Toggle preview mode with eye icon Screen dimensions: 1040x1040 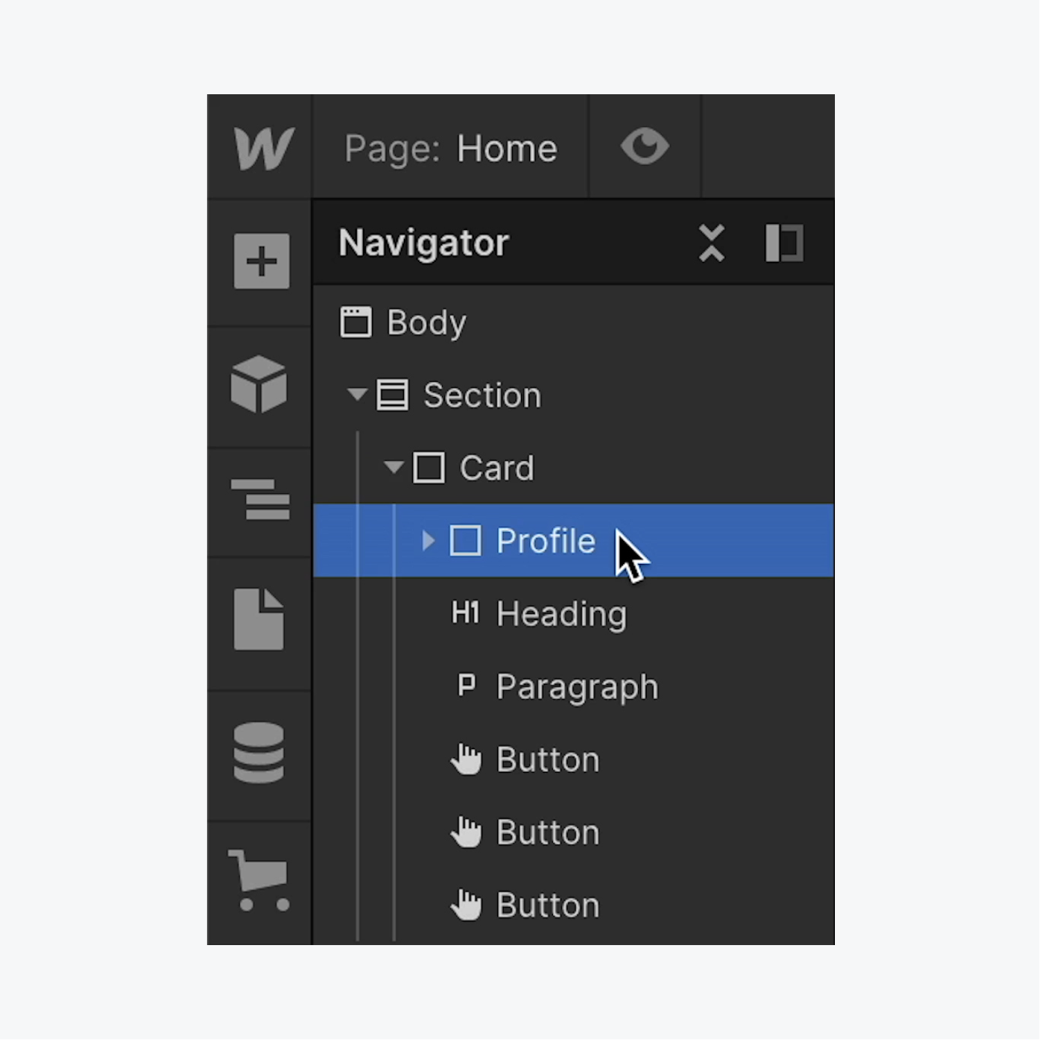645,147
